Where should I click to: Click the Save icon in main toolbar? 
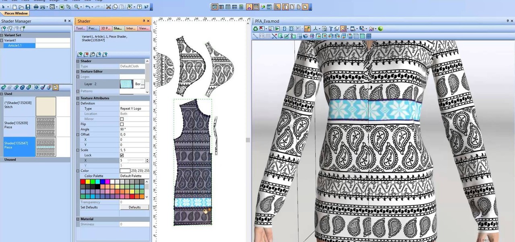[28, 7]
